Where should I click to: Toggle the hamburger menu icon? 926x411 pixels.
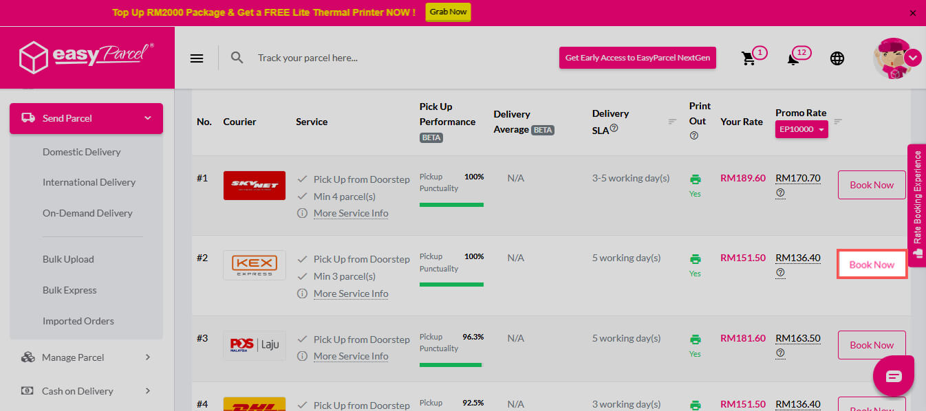[197, 58]
